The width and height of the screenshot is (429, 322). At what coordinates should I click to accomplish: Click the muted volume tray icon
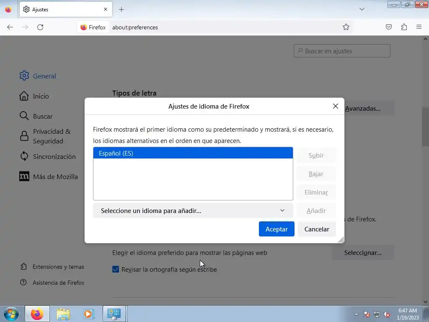click(387, 314)
